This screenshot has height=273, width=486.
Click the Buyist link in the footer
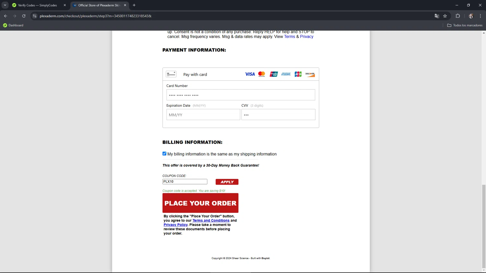point(265,258)
